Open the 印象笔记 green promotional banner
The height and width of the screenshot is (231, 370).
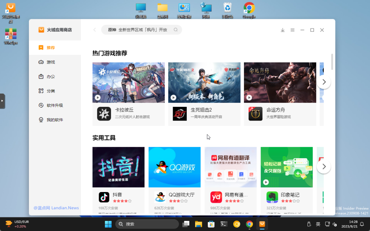click(x=287, y=167)
